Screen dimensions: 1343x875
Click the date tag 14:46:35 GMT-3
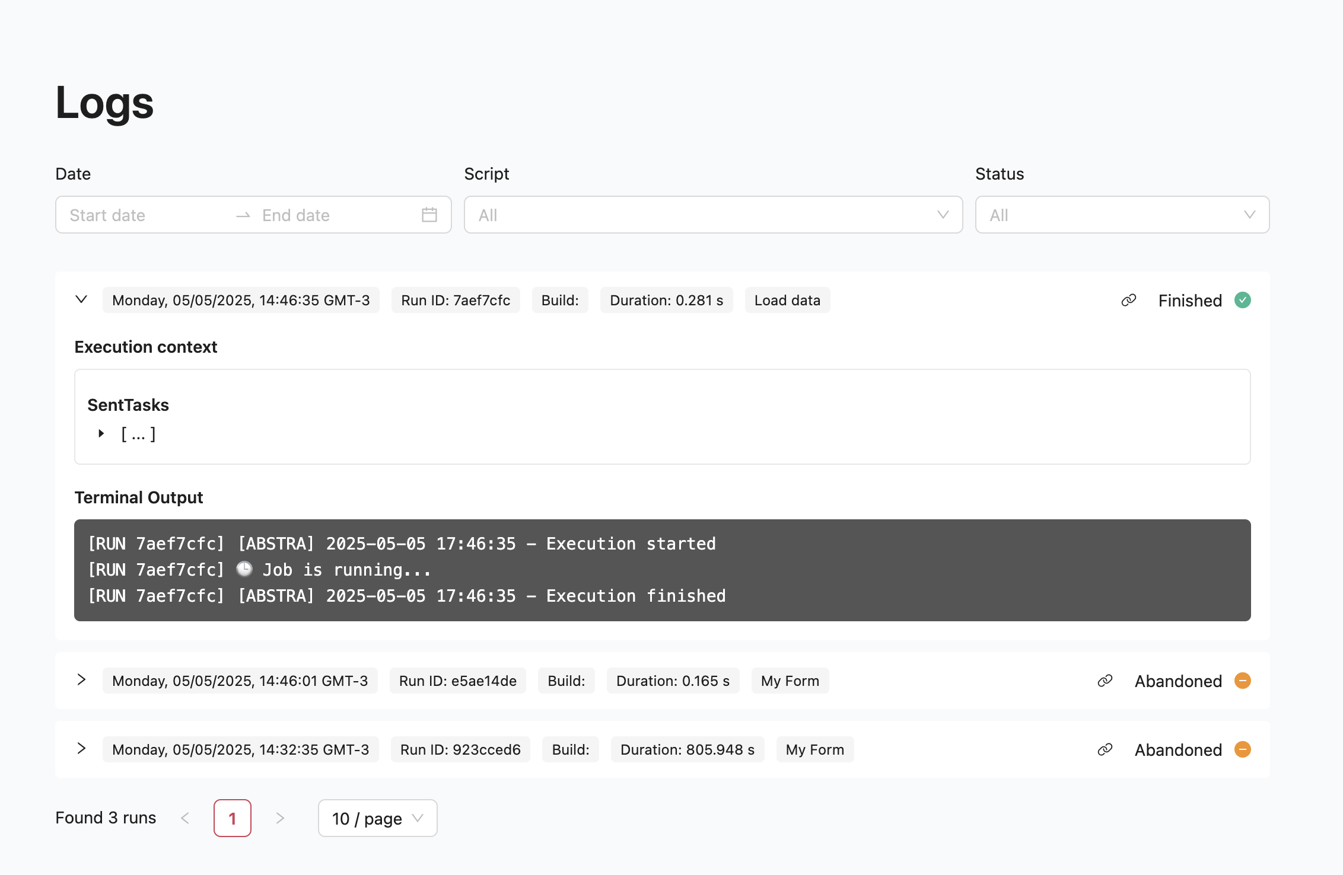pyautogui.click(x=241, y=301)
